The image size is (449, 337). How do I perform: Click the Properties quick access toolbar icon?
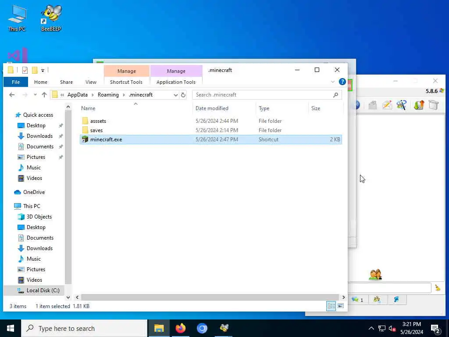25,70
